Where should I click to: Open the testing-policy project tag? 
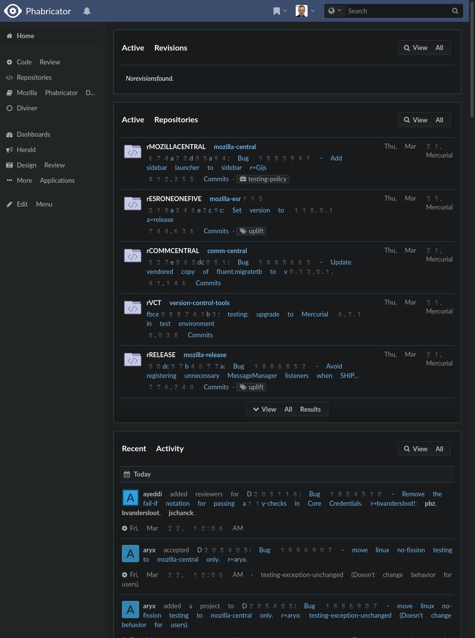tap(263, 179)
